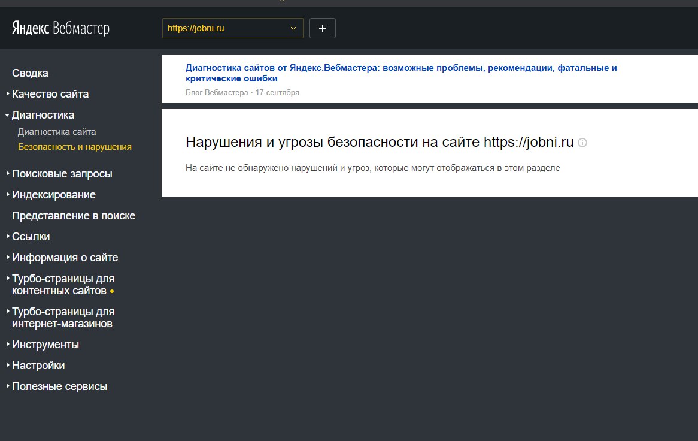The width and height of the screenshot is (698, 441).
Task: Click the Блог Вебмастера · 17 сентября text
Action: (242, 93)
